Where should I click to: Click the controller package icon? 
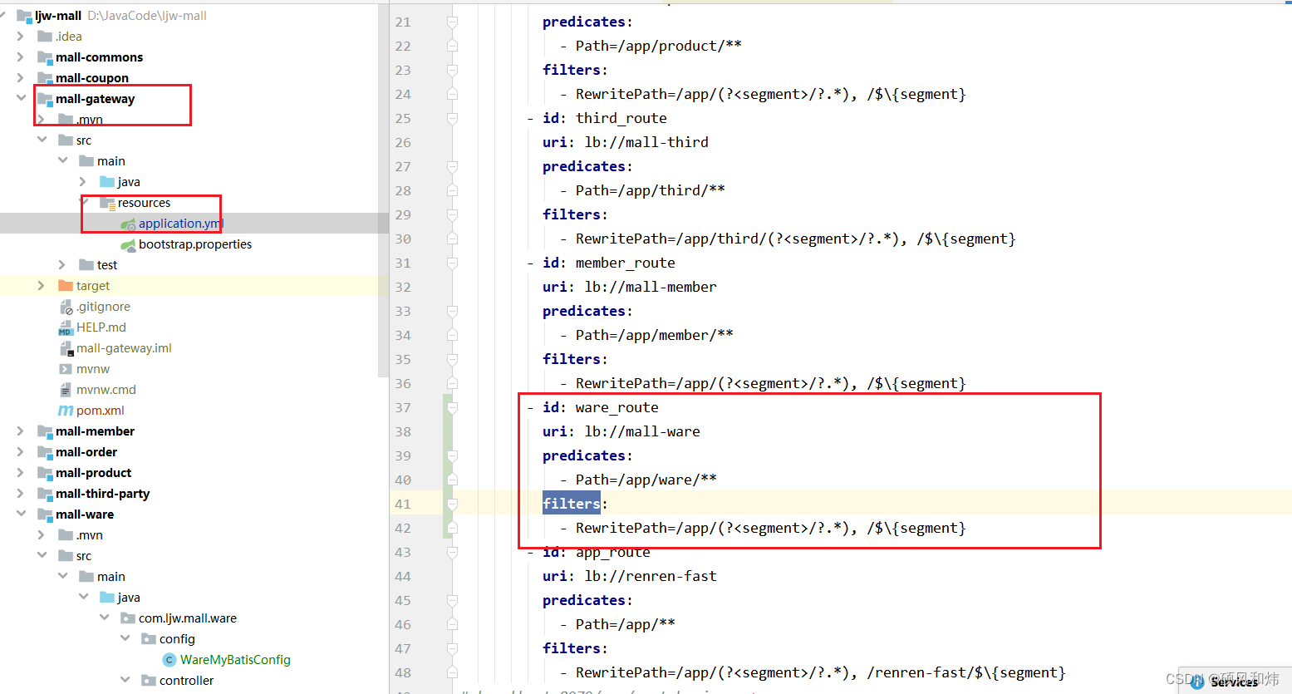tap(149, 681)
